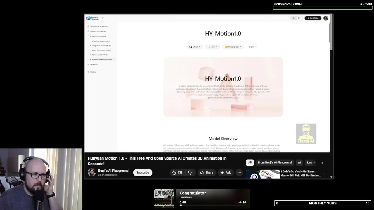Screen dimensions: 374x210
Task: Dislike the video with thumbs-down icon
Action: pos(190,172)
